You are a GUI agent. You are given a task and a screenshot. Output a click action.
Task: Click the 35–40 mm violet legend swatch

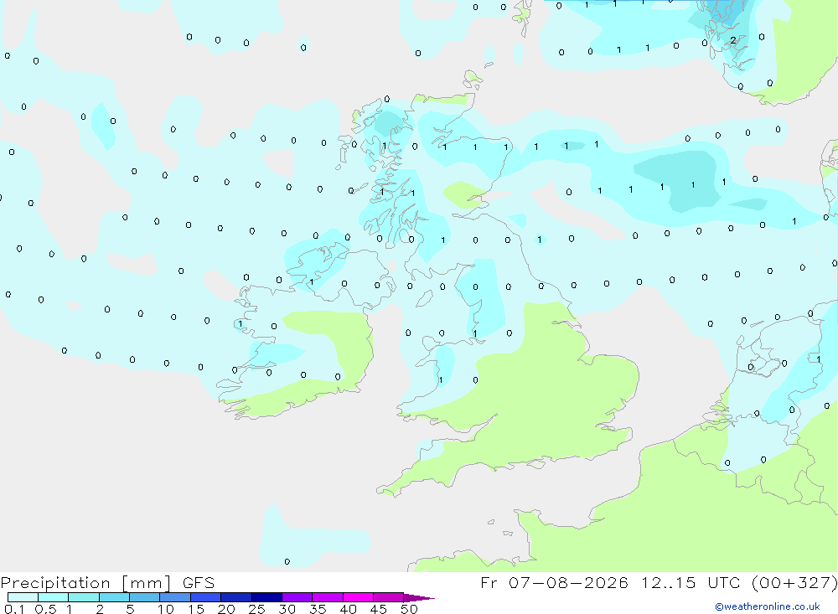[x=328, y=597]
